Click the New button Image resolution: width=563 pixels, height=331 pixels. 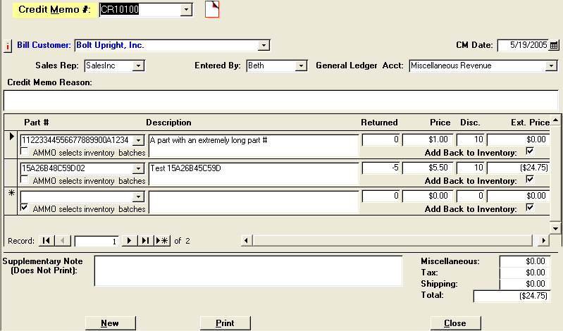pos(109,323)
